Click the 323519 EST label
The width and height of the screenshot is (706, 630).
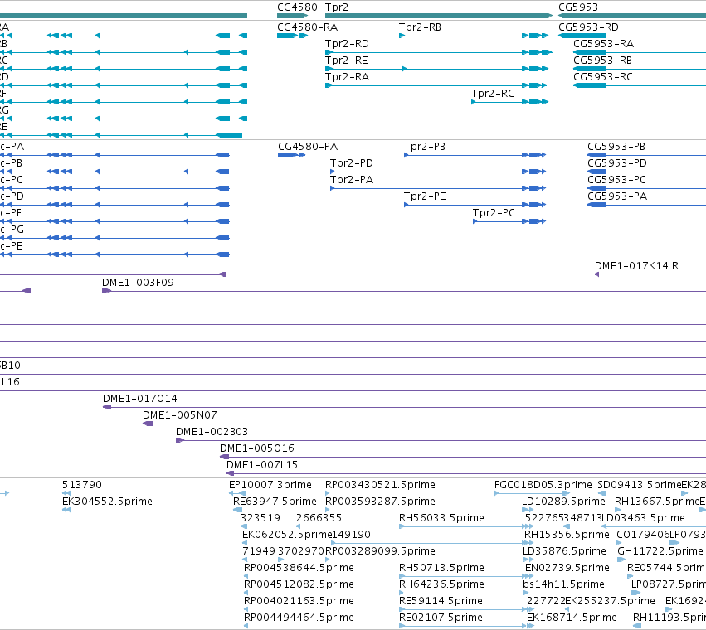point(260,518)
